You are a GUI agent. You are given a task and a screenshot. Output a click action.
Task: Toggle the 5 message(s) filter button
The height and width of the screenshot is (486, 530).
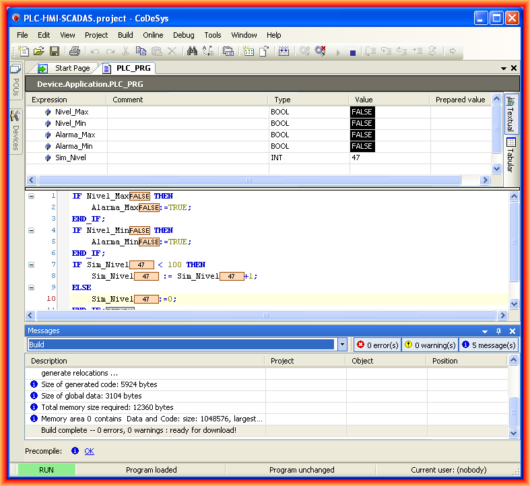(x=488, y=345)
